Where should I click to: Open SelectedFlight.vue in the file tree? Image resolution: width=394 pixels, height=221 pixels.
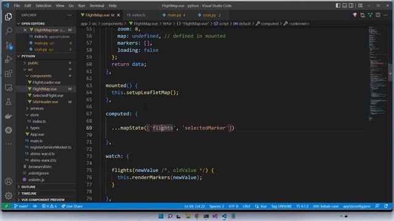[x=48, y=96]
